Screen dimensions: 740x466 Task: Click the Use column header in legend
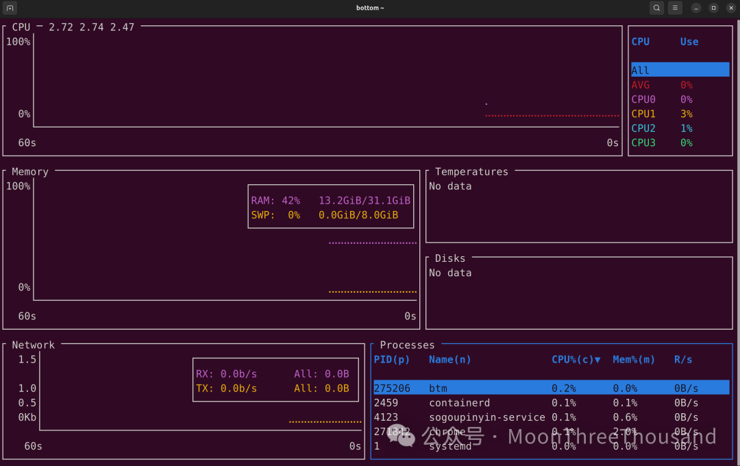pyautogui.click(x=689, y=42)
